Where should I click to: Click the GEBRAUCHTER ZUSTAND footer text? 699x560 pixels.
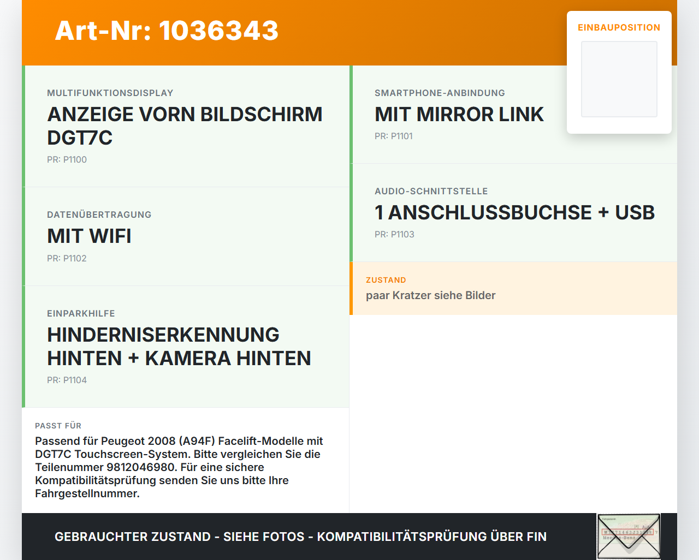(x=300, y=537)
